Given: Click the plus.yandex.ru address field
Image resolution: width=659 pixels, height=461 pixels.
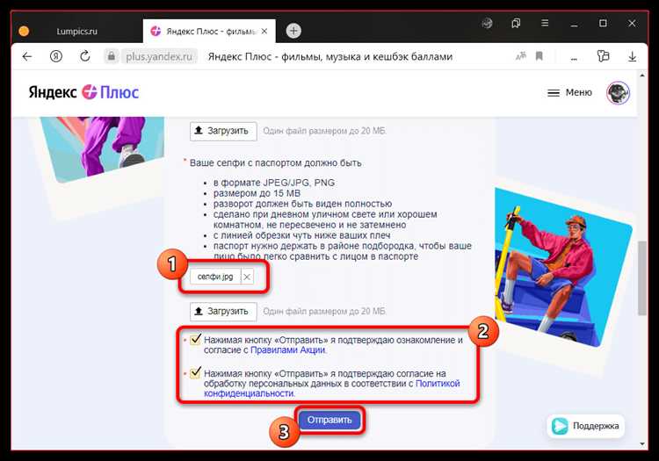Looking at the screenshot, I should pyautogui.click(x=159, y=56).
